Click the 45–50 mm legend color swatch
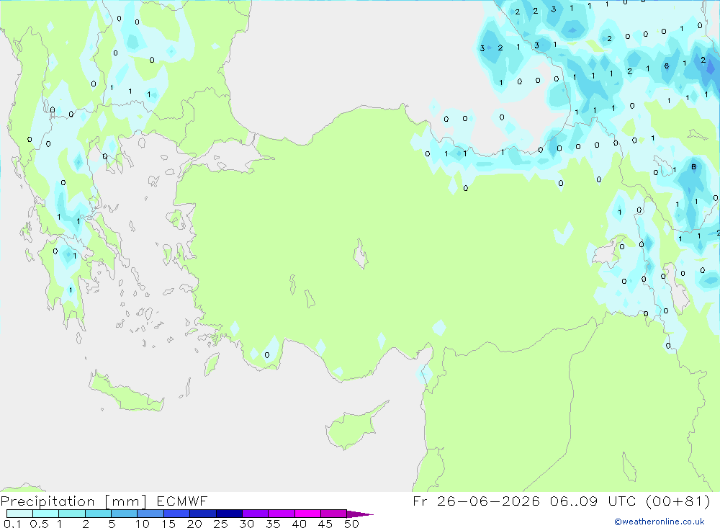This screenshot has height=528, width=720. point(334,514)
